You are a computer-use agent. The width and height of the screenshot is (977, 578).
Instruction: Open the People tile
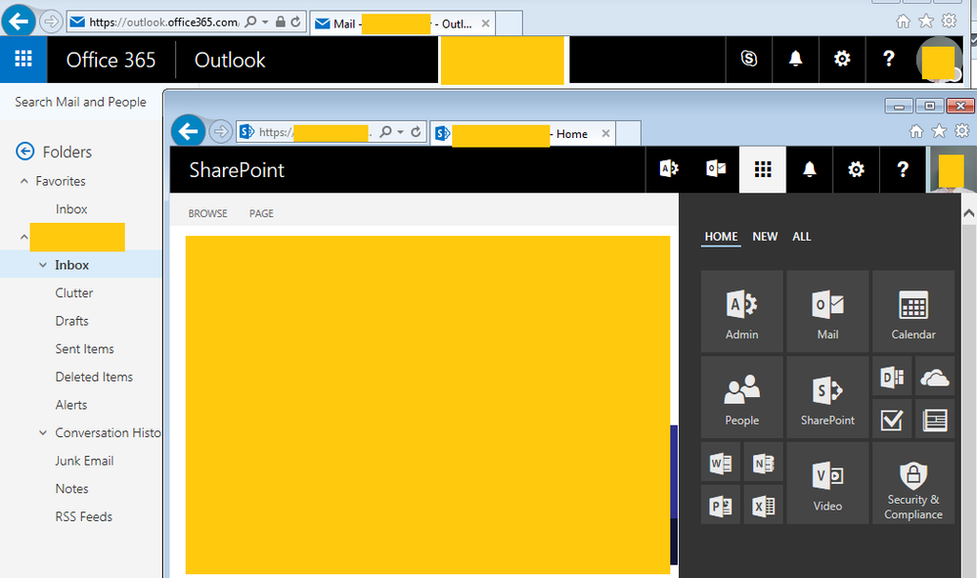[741, 397]
